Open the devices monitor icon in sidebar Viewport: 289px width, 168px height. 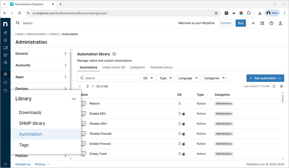[x=5, y=48]
